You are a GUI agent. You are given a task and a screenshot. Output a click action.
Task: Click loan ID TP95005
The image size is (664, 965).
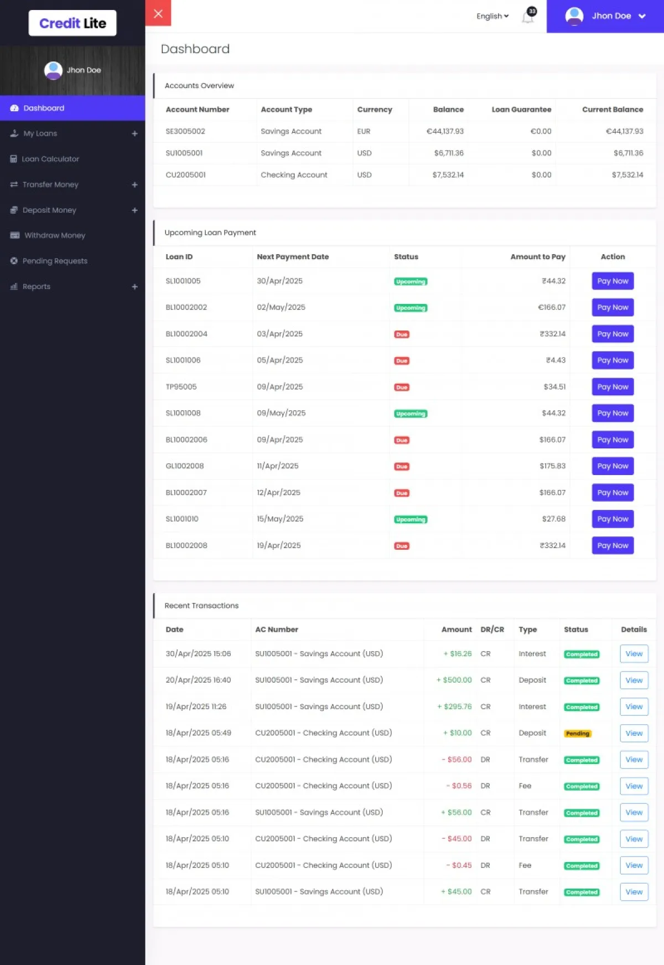tap(181, 387)
